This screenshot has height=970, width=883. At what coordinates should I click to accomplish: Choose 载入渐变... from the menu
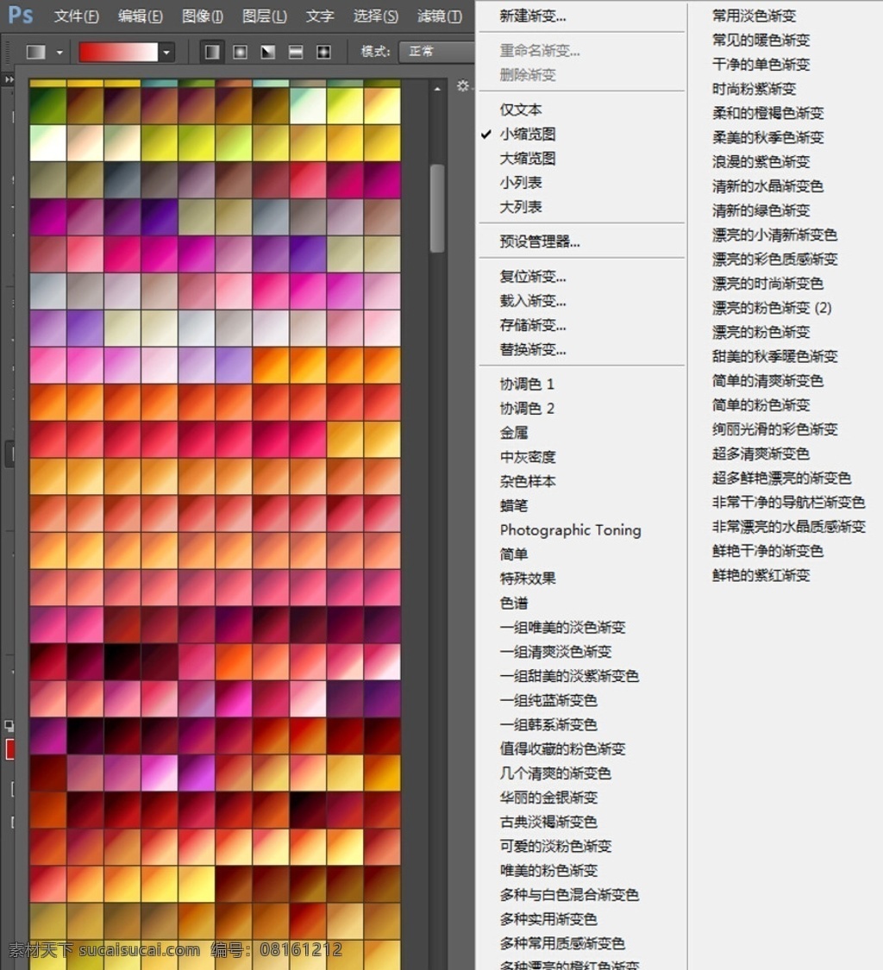point(533,301)
